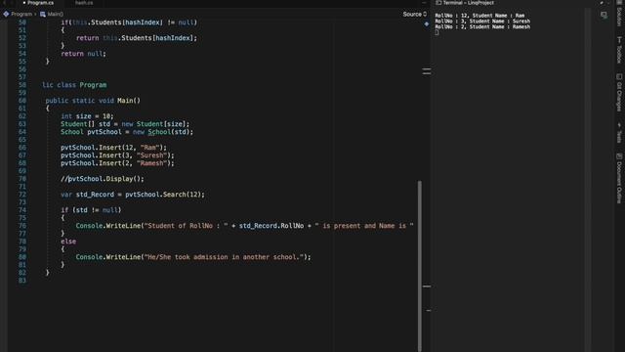Click the Main method icon in the breadcrumb
This screenshot has width=625, height=352.
coord(43,14)
